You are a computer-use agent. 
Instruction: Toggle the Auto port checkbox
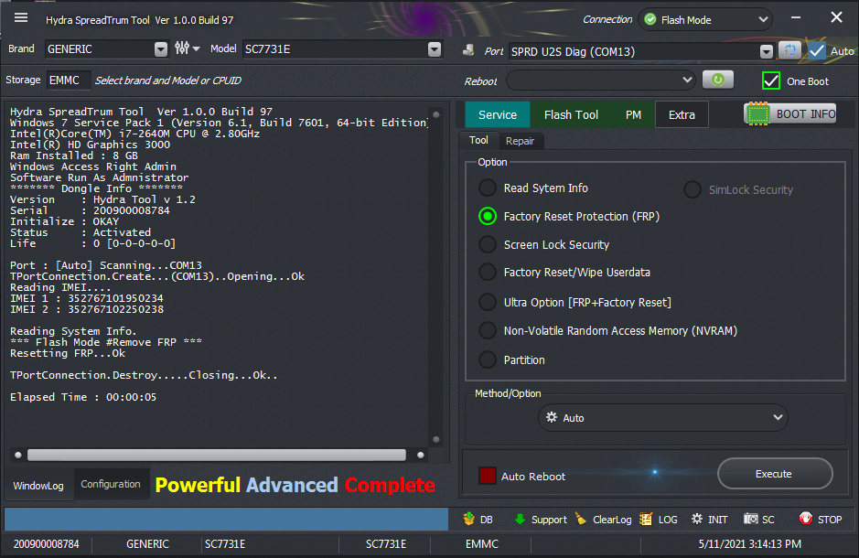pyautogui.click(x=817, y=51)
